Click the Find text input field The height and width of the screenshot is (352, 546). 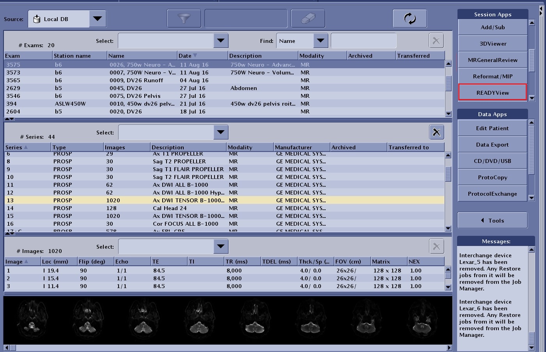[x=363, y=41]
